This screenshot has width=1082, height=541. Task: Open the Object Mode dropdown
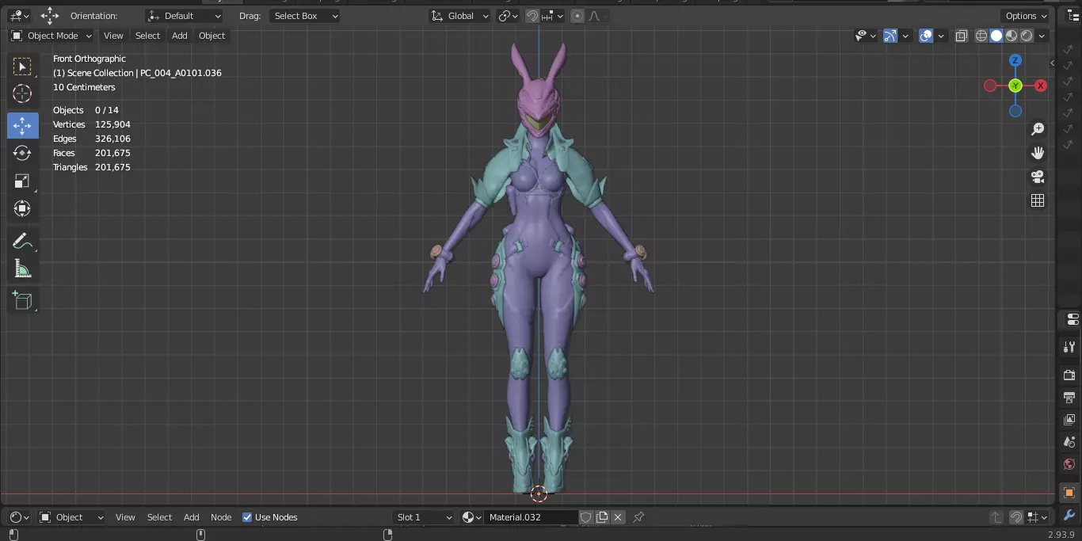pyautogui.click(x=51, y=36)
